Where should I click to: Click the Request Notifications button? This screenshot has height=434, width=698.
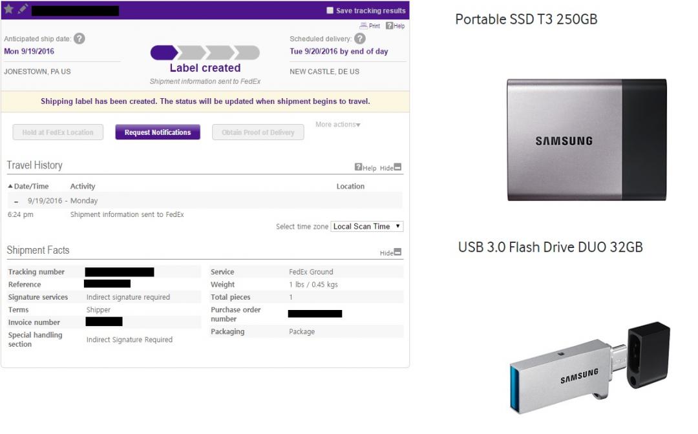coord(158,132)
